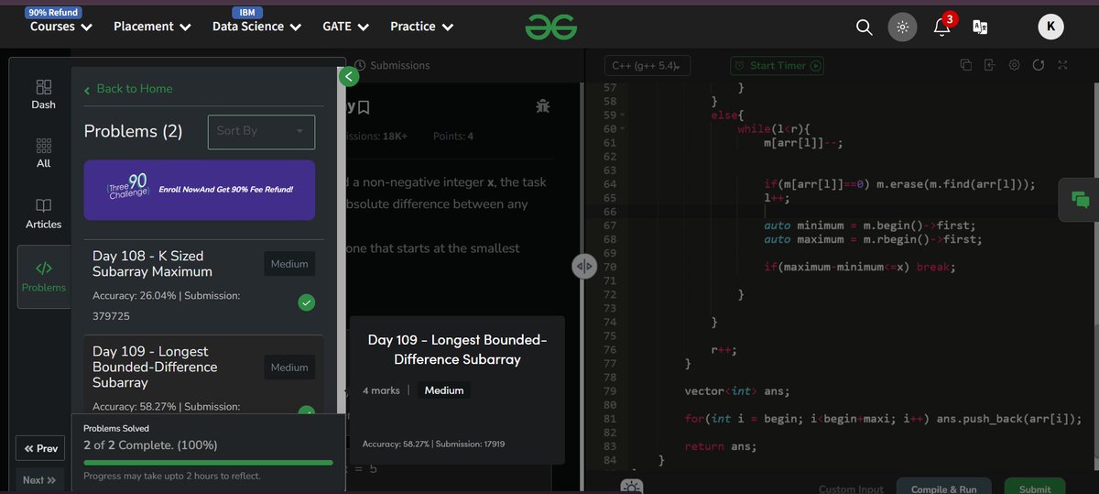Viewport: 1099px width, 494px height.
Task: Toggle the editor theme lightbulb icon
Action: pos(633,488)
